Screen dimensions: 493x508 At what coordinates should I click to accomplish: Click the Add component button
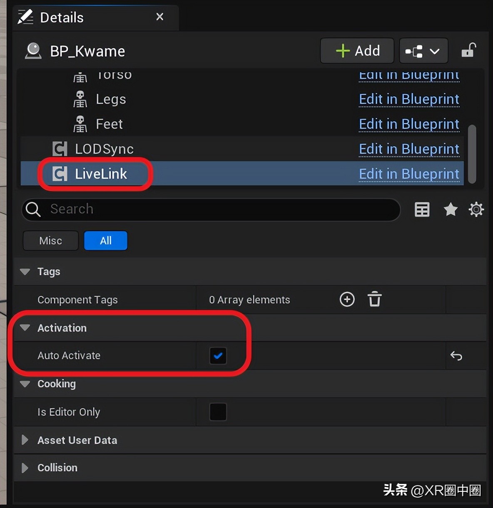click(357, 51)
